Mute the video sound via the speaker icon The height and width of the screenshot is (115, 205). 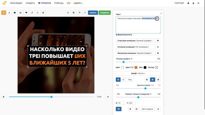[108, 97]
